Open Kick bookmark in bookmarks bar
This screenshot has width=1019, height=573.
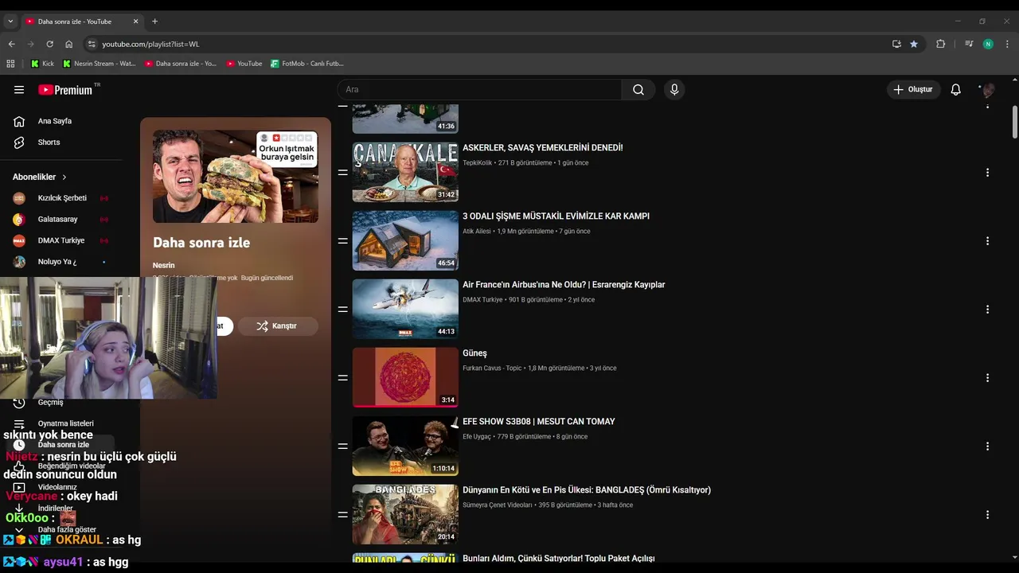coord(43,64)
